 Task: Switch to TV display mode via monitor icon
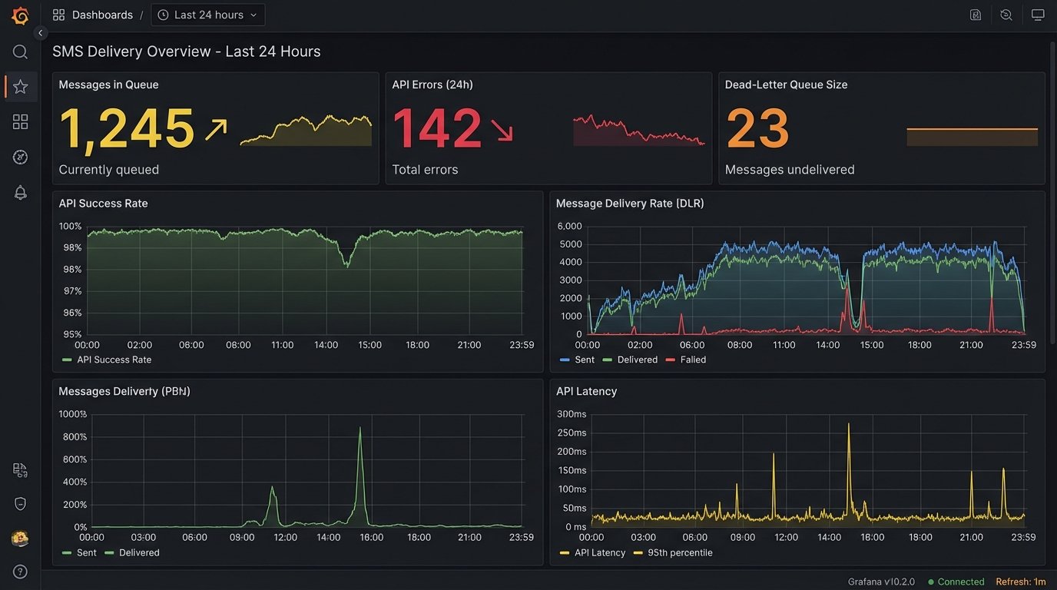coord(1038,15)
